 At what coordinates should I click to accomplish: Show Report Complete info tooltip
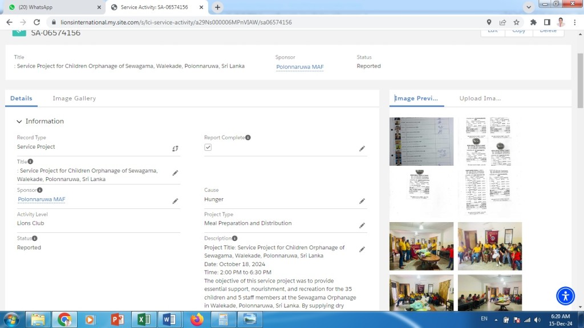point(248,138)
